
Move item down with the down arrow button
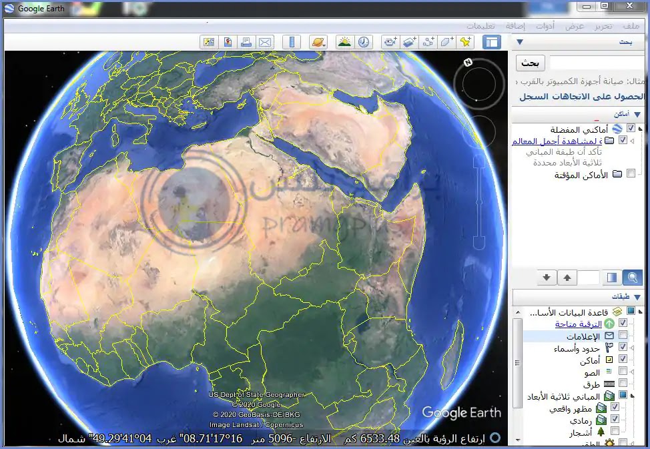(547, 278)
